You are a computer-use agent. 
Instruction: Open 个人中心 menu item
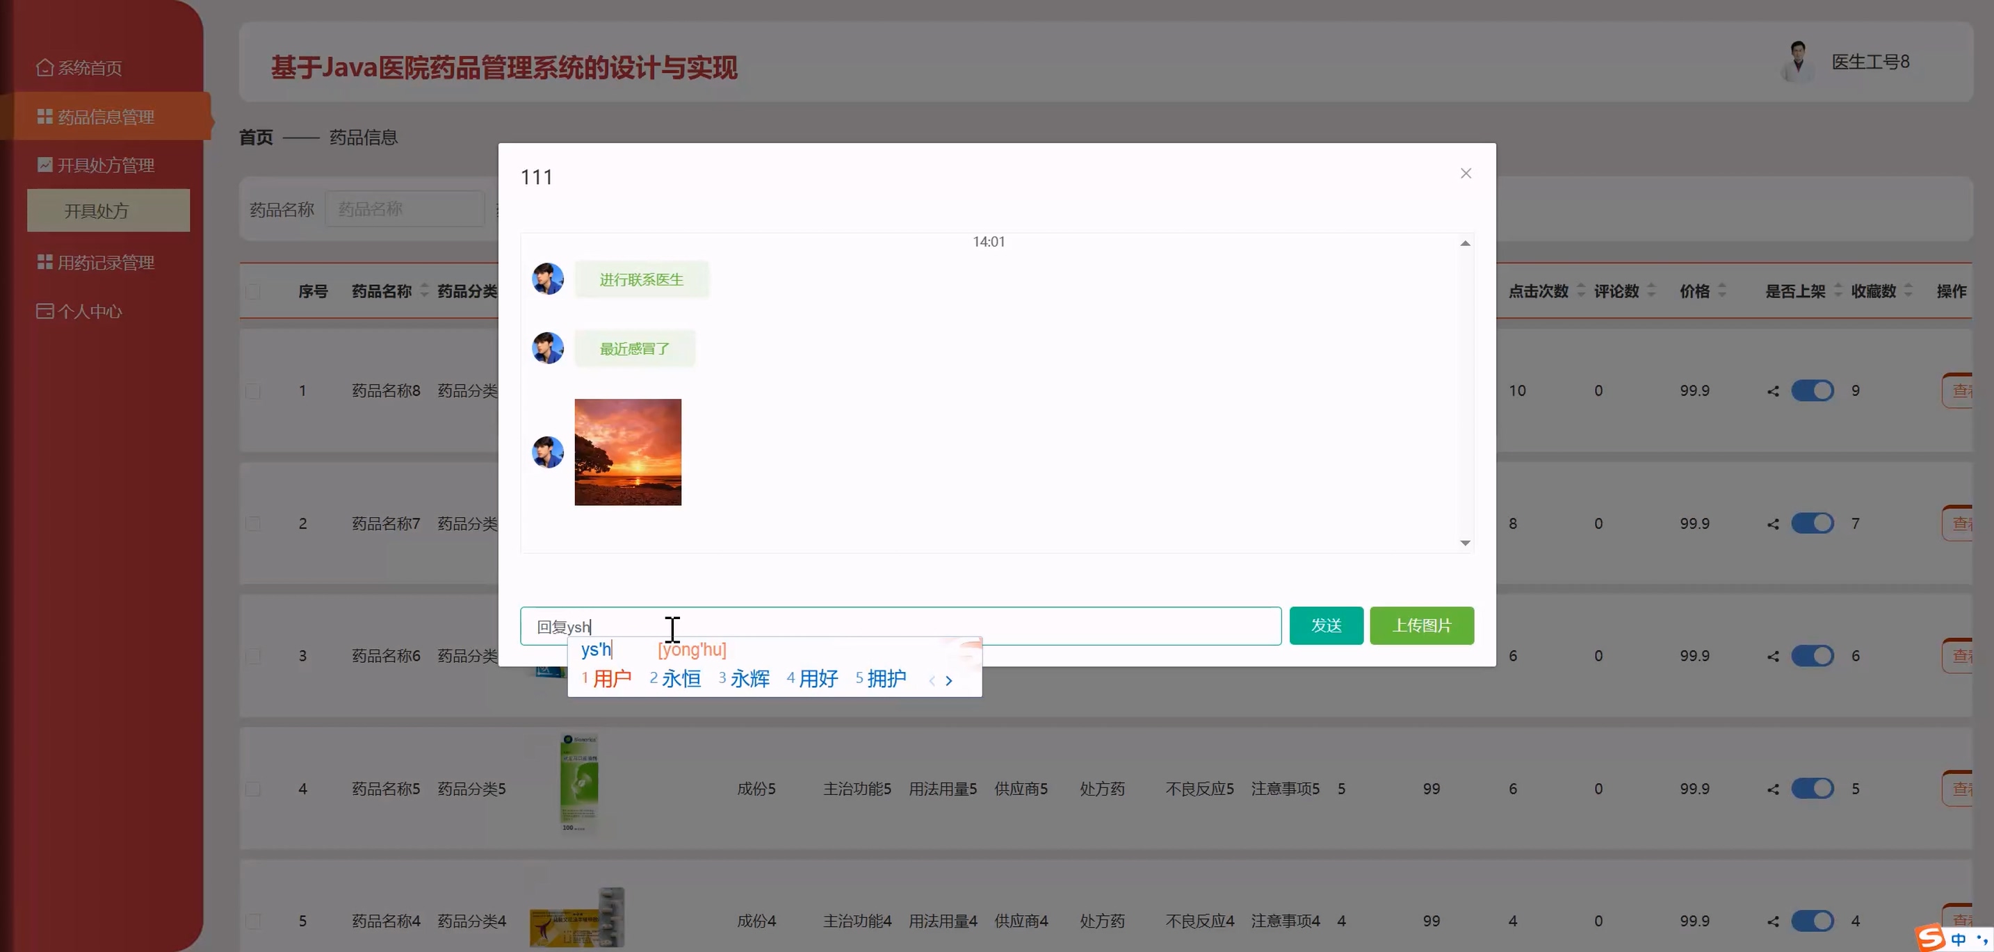tap(89, 311)
